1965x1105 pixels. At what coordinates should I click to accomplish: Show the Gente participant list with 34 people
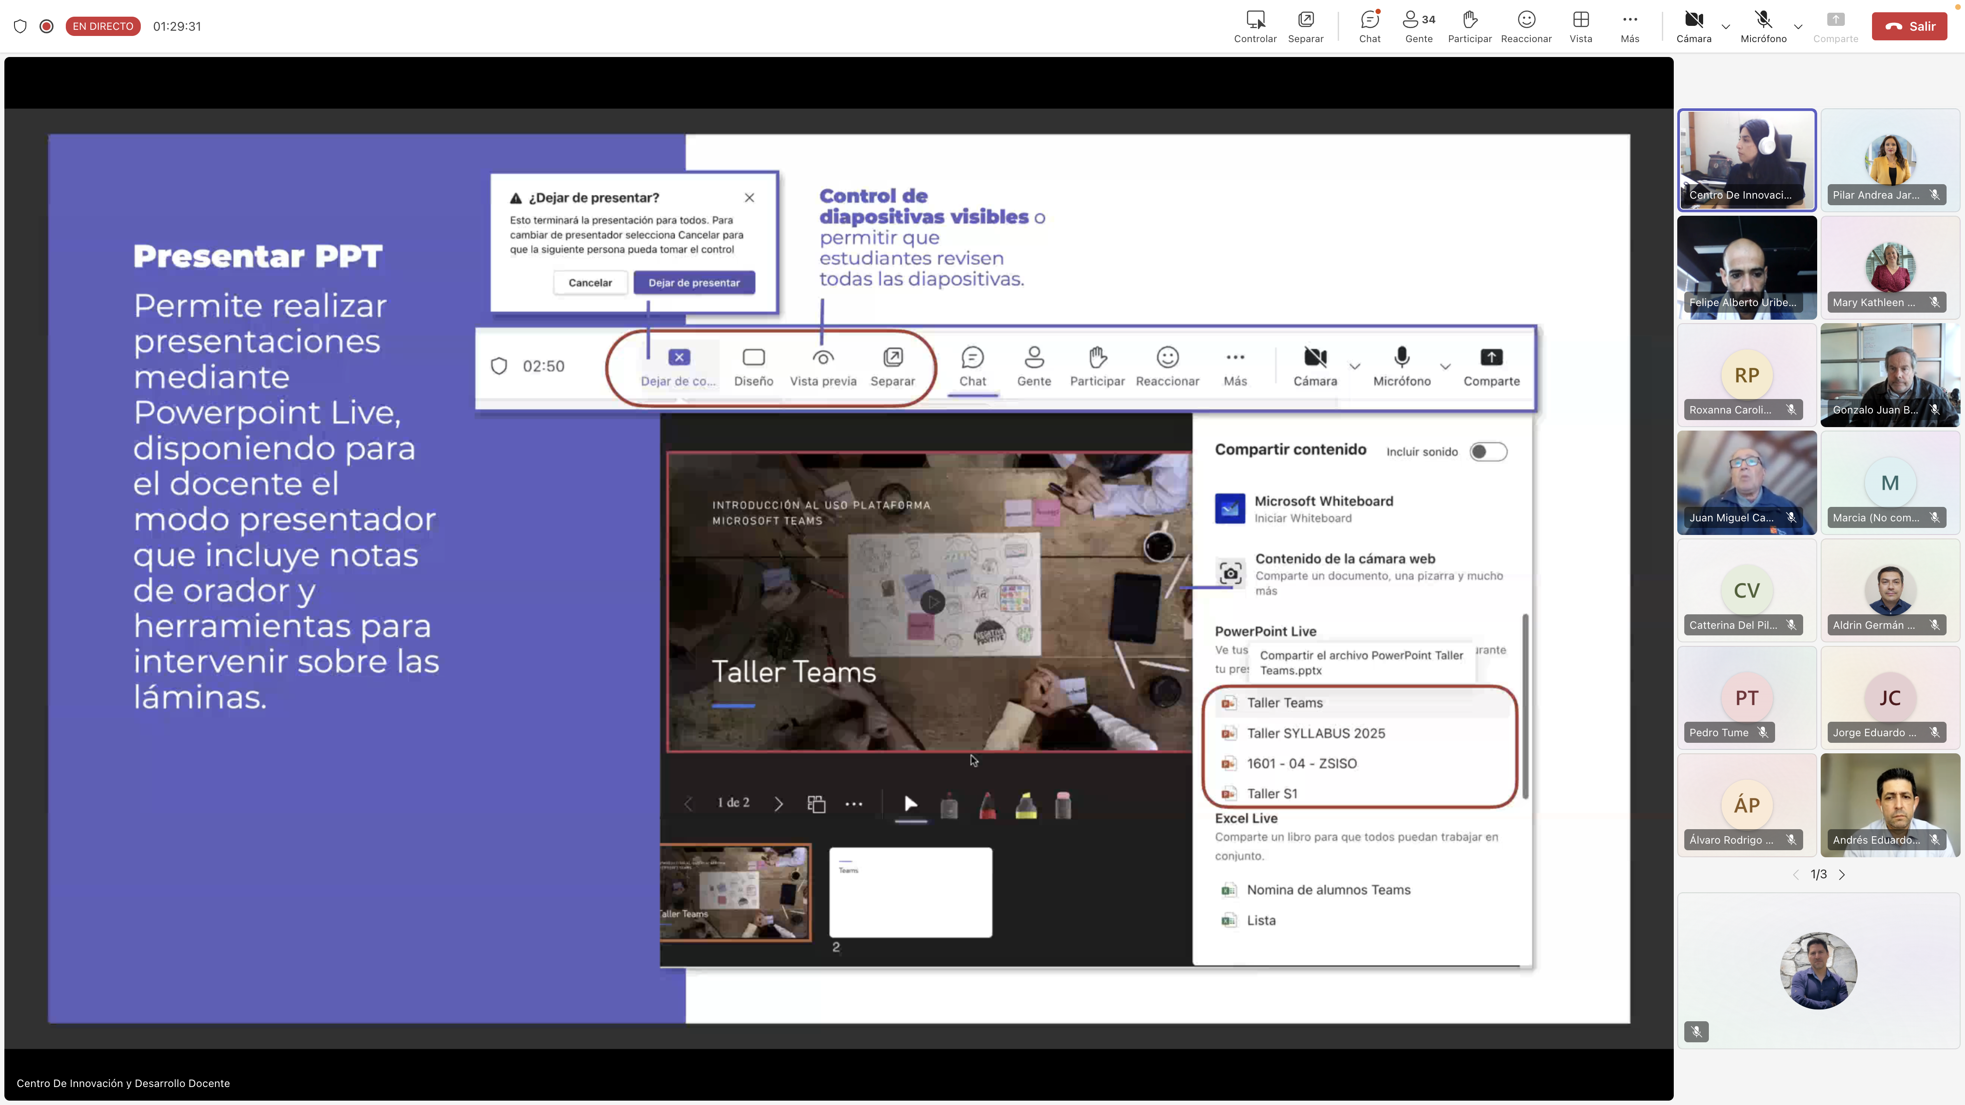coord(1419,26)
